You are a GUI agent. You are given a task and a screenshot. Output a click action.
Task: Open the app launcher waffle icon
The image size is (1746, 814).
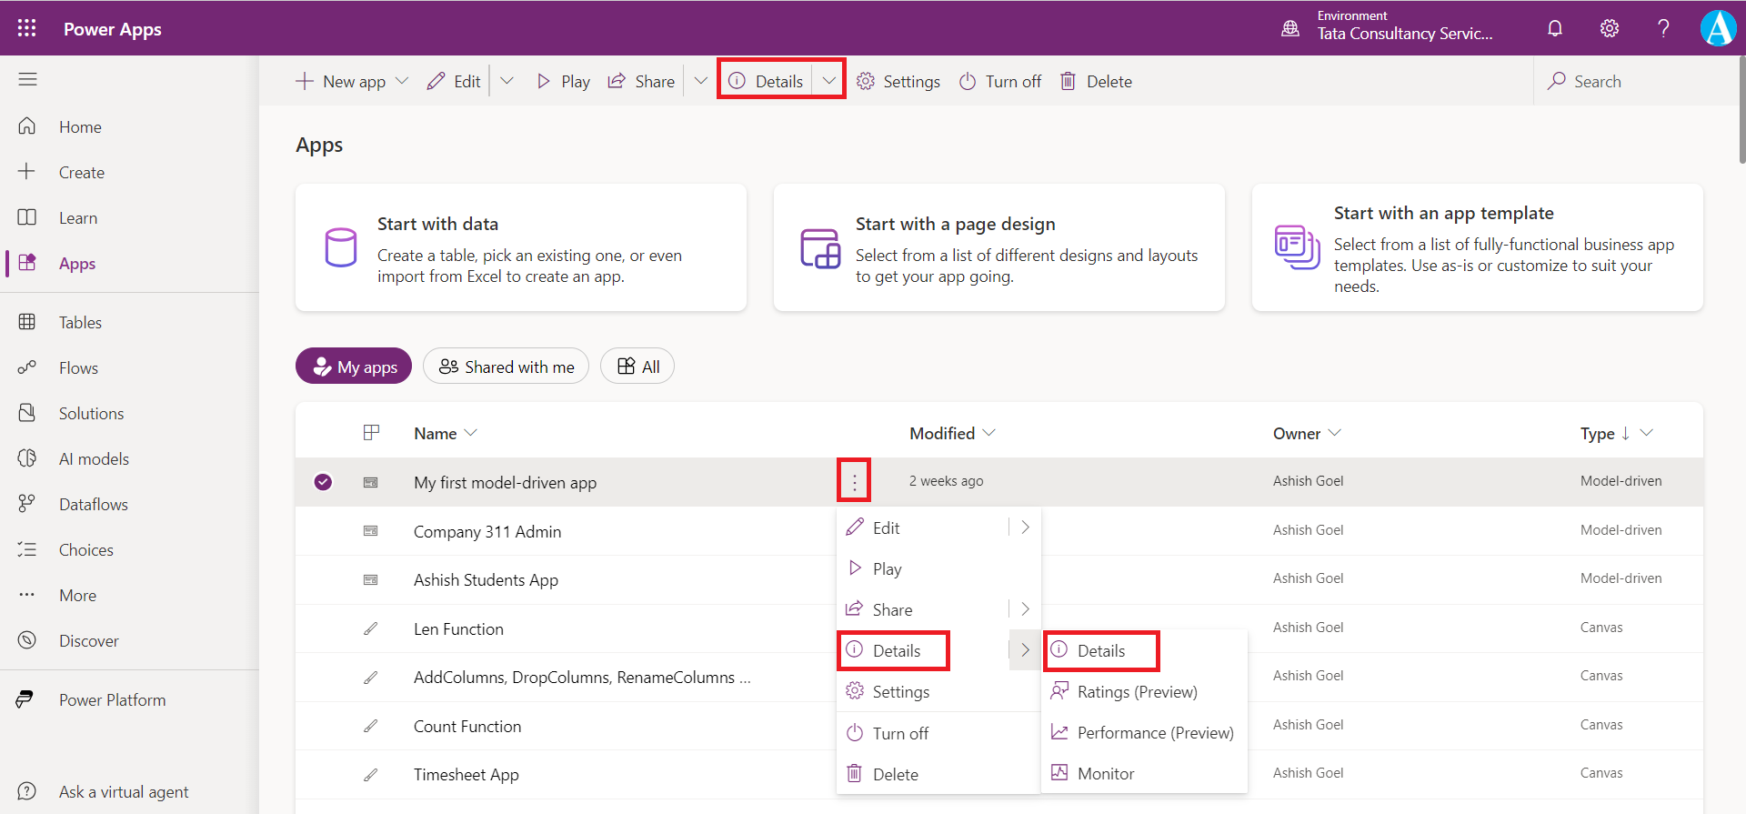[x=27, y=28]
